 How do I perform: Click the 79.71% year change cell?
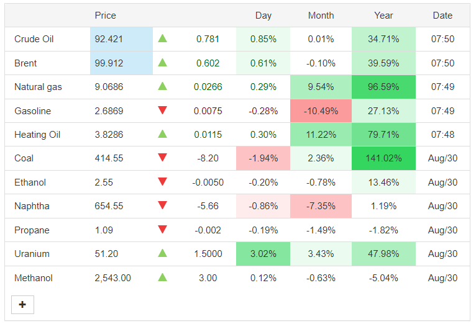pyautogui.click(x=383, y=135)
